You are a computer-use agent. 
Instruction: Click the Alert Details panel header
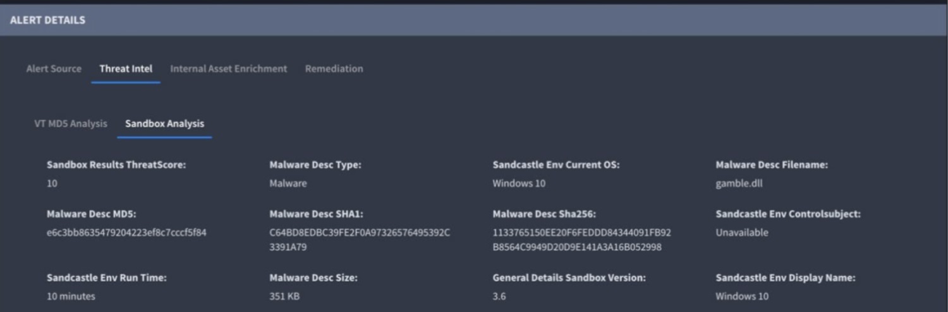click(47, 20)
